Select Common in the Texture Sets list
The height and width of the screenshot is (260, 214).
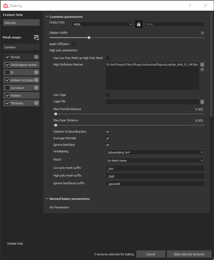click(x=21, y=47)
